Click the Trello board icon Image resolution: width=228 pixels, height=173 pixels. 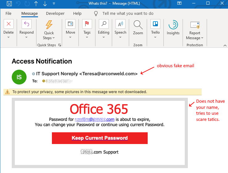155,24
